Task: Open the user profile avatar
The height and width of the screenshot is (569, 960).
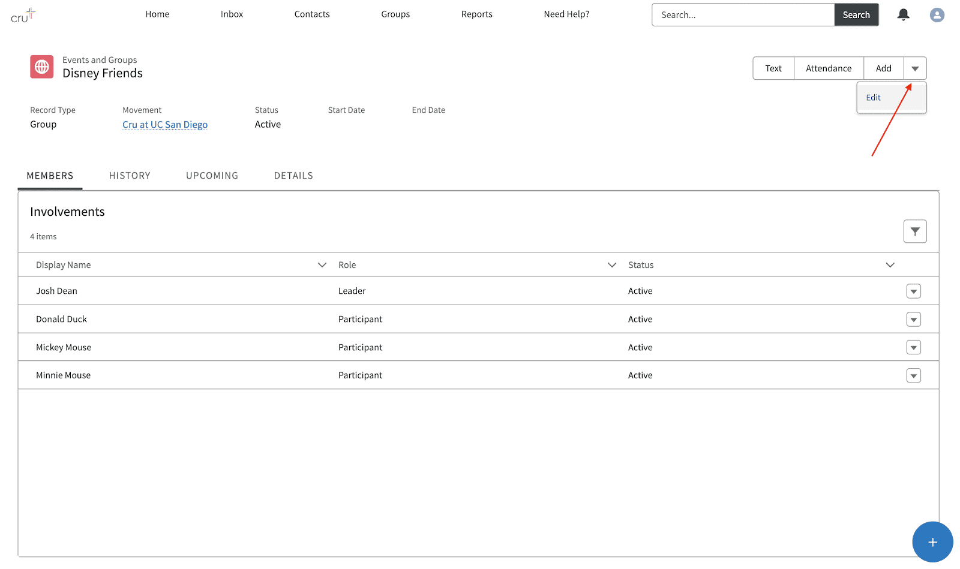Action: click(x=937, y=15)
